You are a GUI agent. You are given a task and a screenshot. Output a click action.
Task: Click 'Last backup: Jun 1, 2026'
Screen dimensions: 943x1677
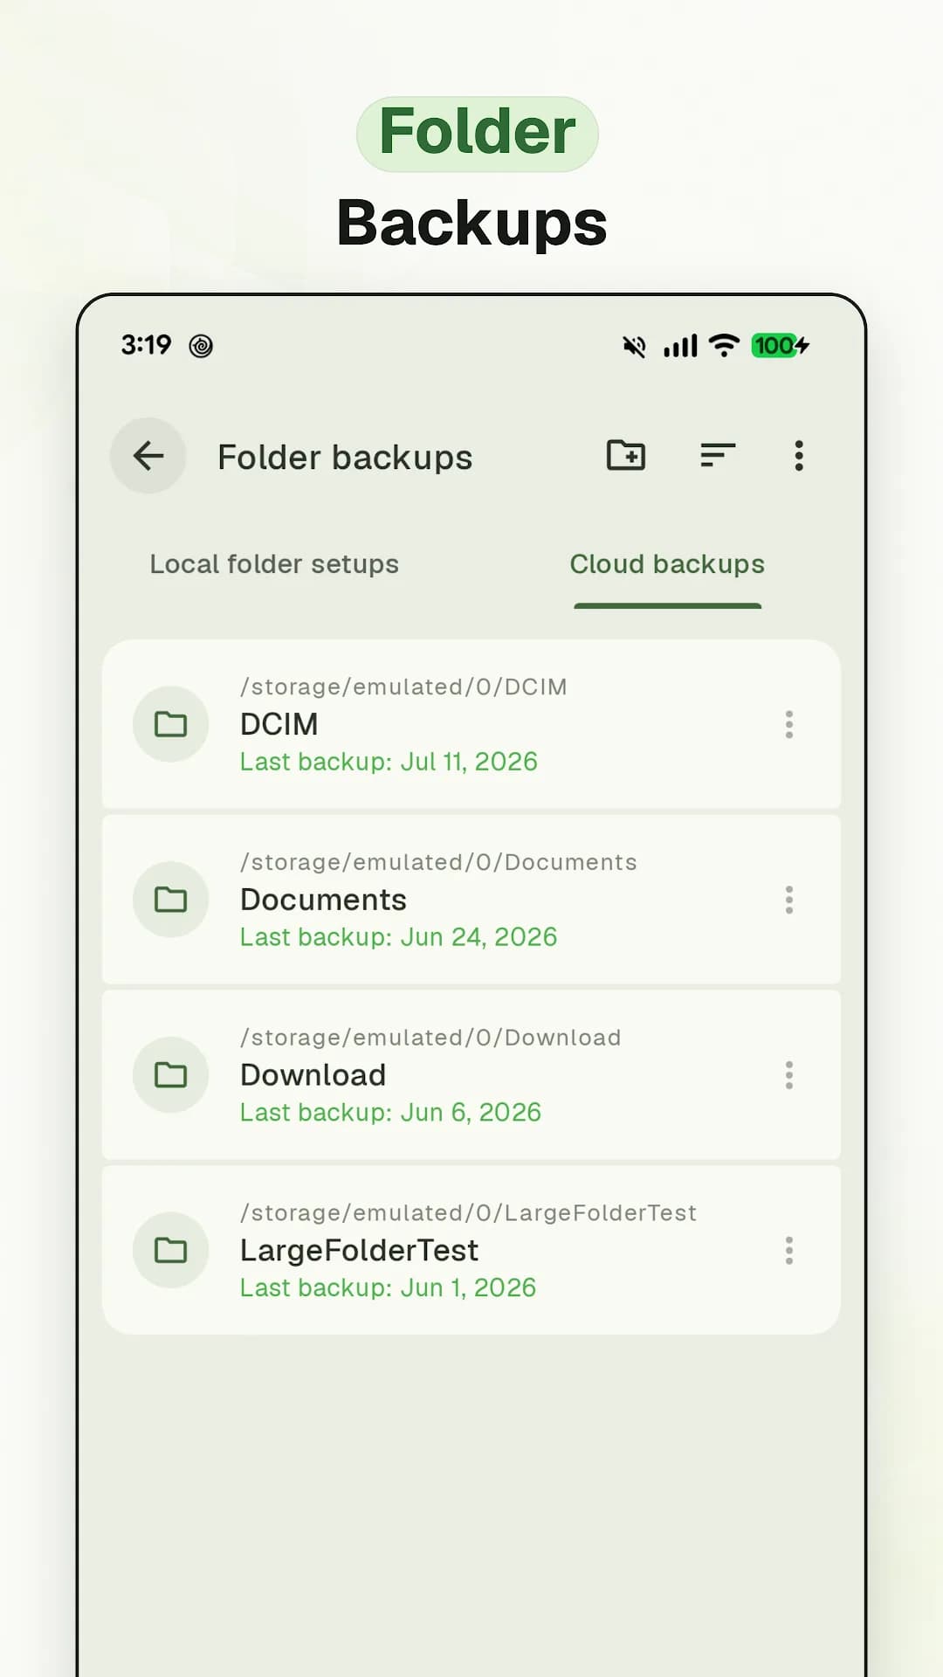[x=388, y=1288]
